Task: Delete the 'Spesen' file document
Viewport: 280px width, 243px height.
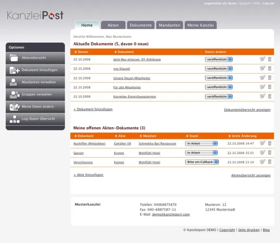Action: point(269,153)
